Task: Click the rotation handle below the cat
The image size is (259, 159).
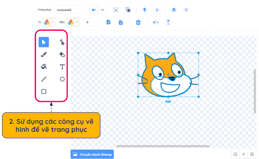Action: tap(168, 102)
